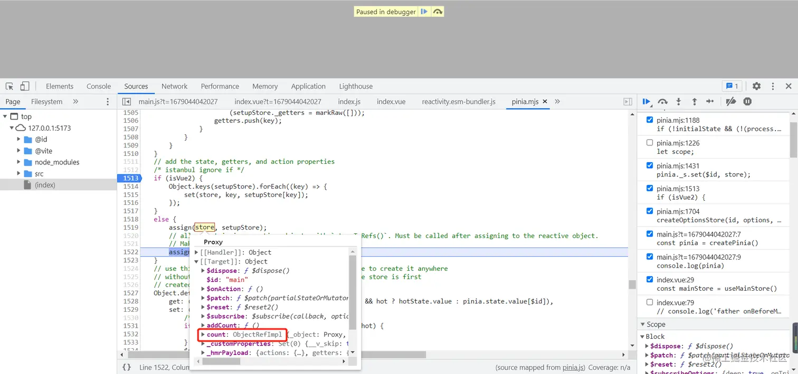Step over from the Paused in debugger overlay

[438, 12]
